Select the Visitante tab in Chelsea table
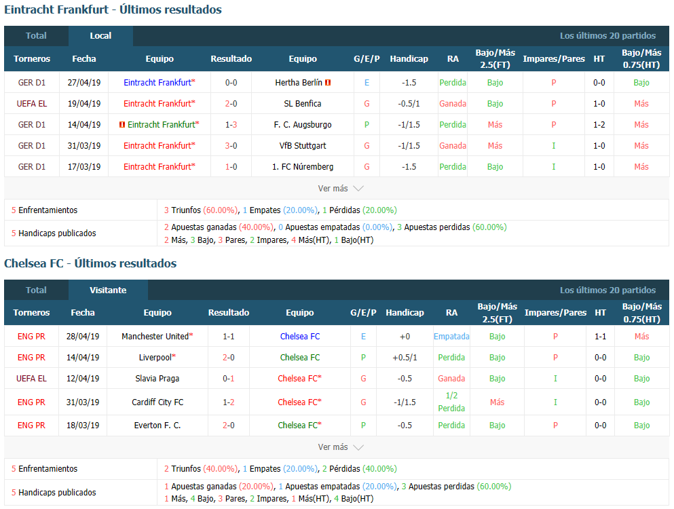 click(108, 290)
